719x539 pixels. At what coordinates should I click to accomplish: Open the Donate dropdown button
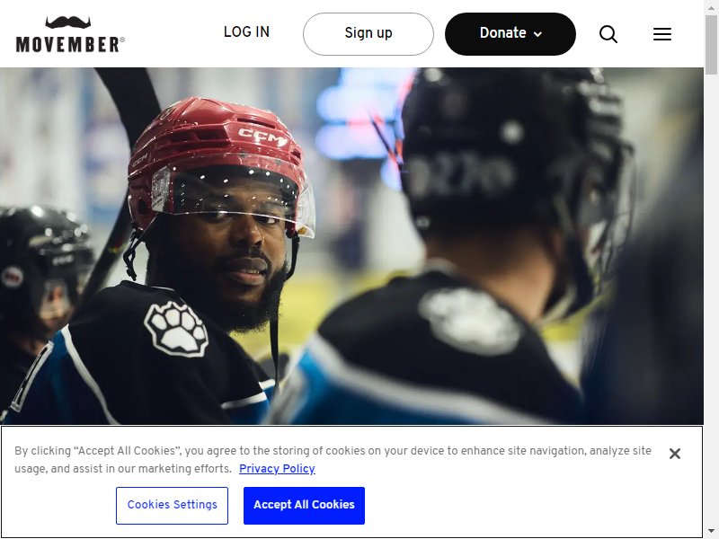[x=510, y=34]
